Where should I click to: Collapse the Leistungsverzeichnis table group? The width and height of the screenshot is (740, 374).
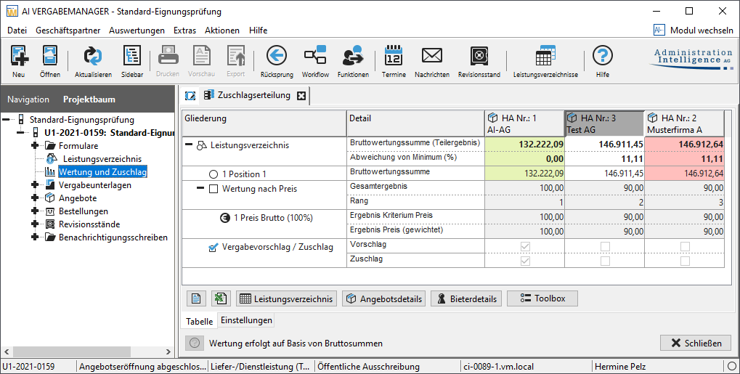(x=189, y=145)
